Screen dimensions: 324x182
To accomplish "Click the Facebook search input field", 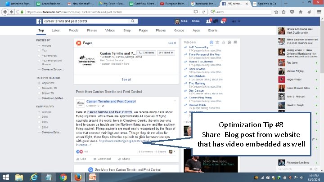I will (x=86, y=21).
